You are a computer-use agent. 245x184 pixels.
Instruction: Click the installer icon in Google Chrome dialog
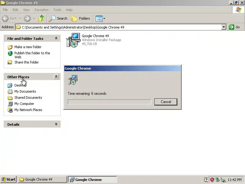(x=73, y=80)
